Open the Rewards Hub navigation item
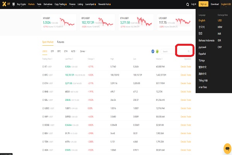The height and width of the screenshot is (155, 232). 105,4
